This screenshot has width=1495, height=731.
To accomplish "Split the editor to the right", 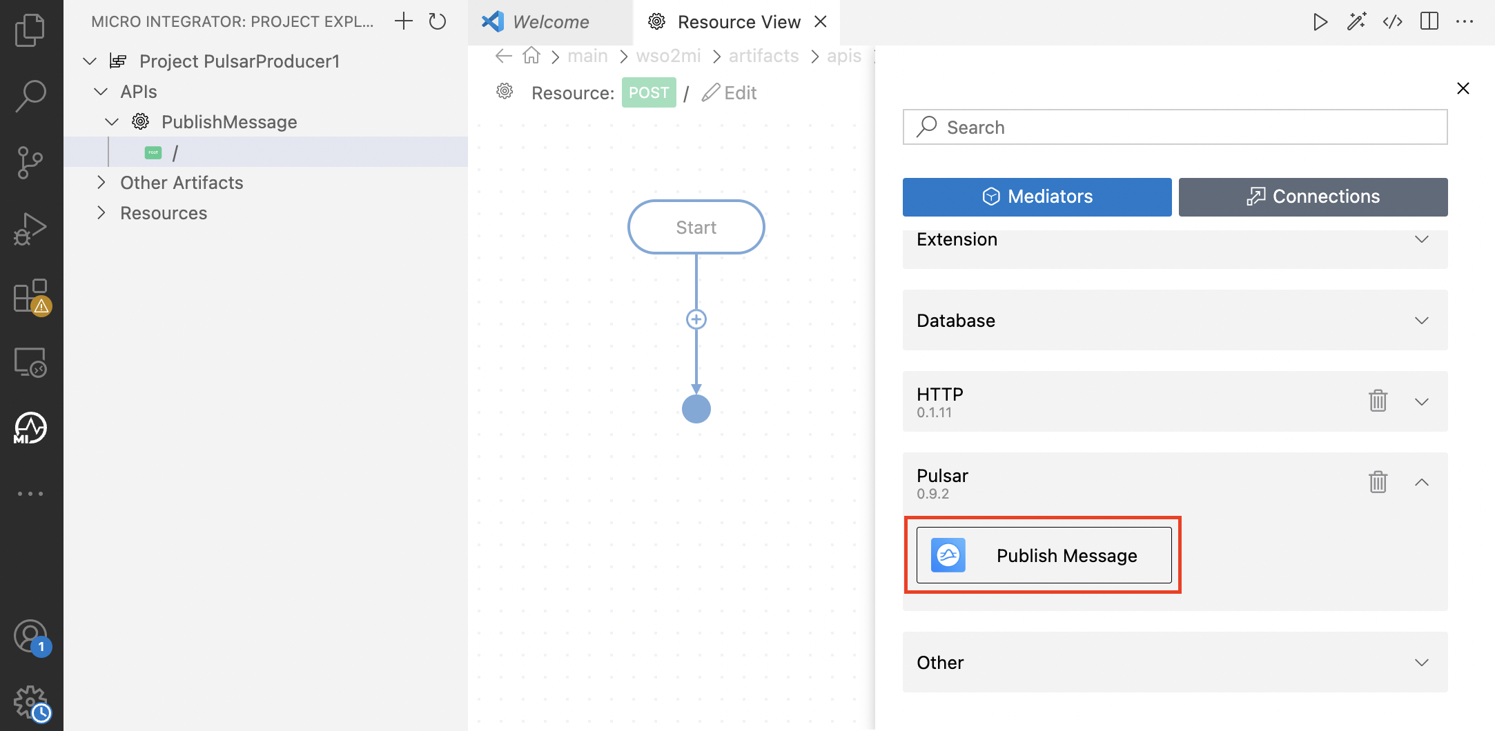I will (x=1429, y=22).
